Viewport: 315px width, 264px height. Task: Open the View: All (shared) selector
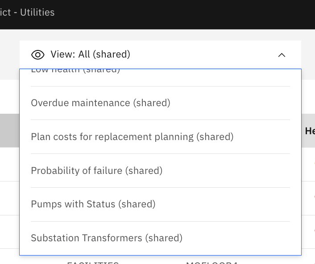[x=160, y=54]
